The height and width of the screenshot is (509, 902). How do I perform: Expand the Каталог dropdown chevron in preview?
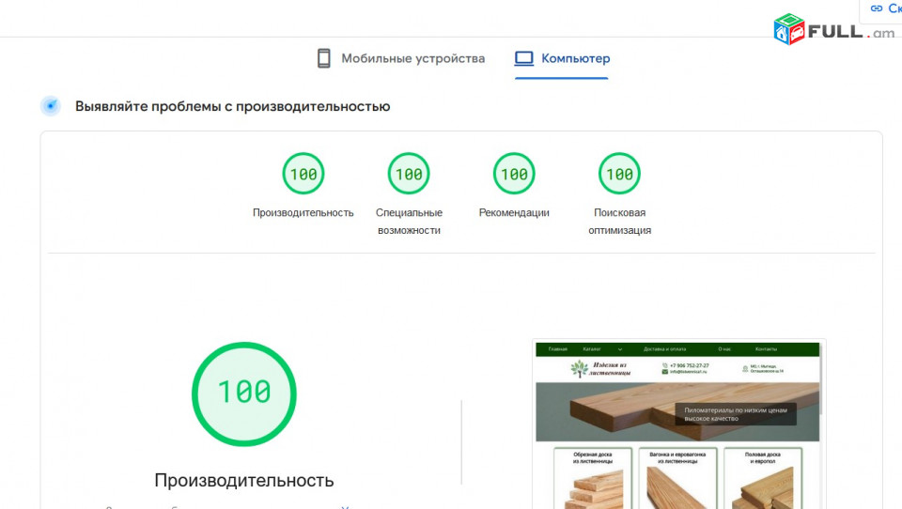pyautogui.click(x=619, y=349)
